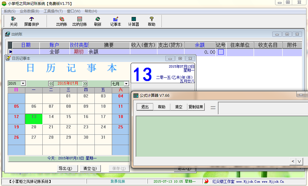Go to previous month with << button

[x=51, y=84]
